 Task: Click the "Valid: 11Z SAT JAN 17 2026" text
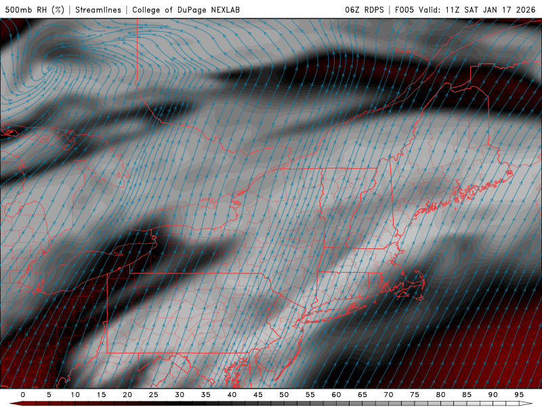(477, 9)
